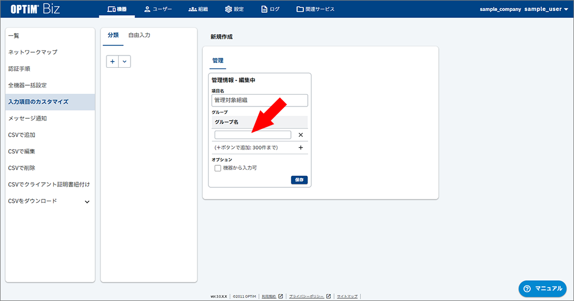Add a group row with the plus icon

pyautogui.click(x=300, y=147)
